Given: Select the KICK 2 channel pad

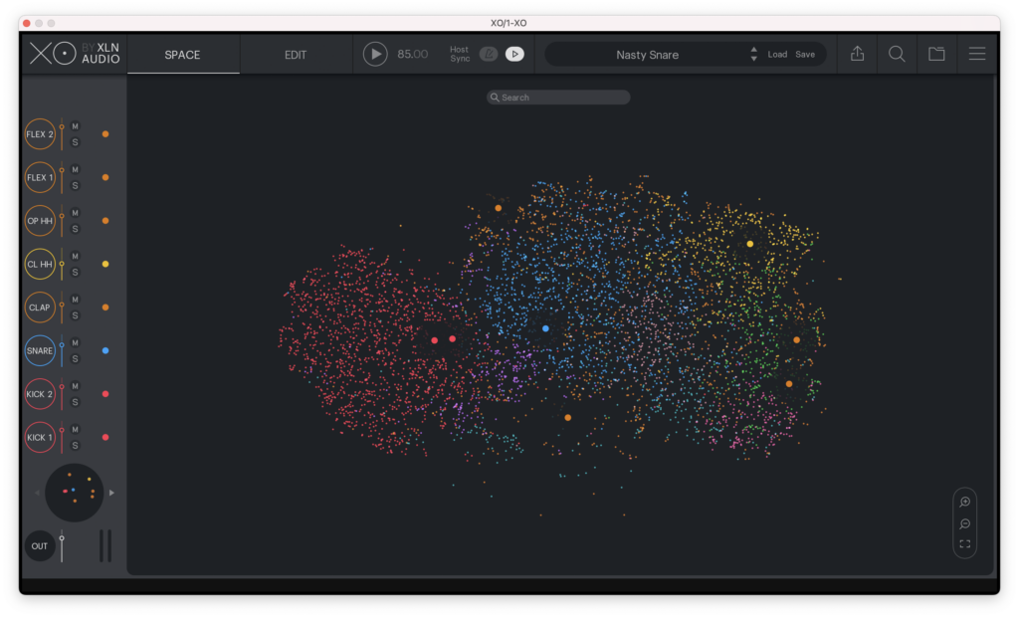Looking at the screenshot, I should 40,394.
